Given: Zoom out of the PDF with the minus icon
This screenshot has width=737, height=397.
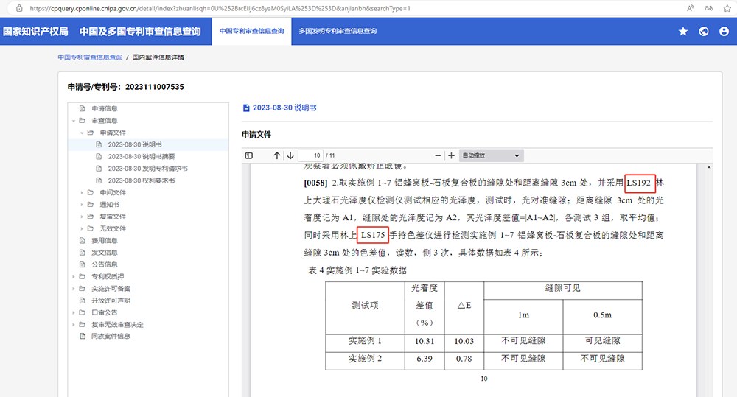Looking at the screenshot, I should [x=438, y=155].
